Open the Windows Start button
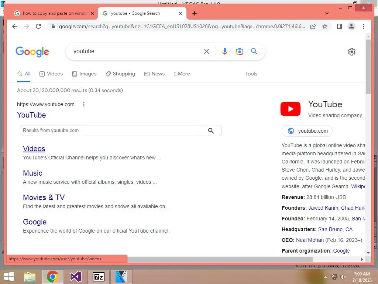Viewport: 378px width, 284px height. (9, 277)
